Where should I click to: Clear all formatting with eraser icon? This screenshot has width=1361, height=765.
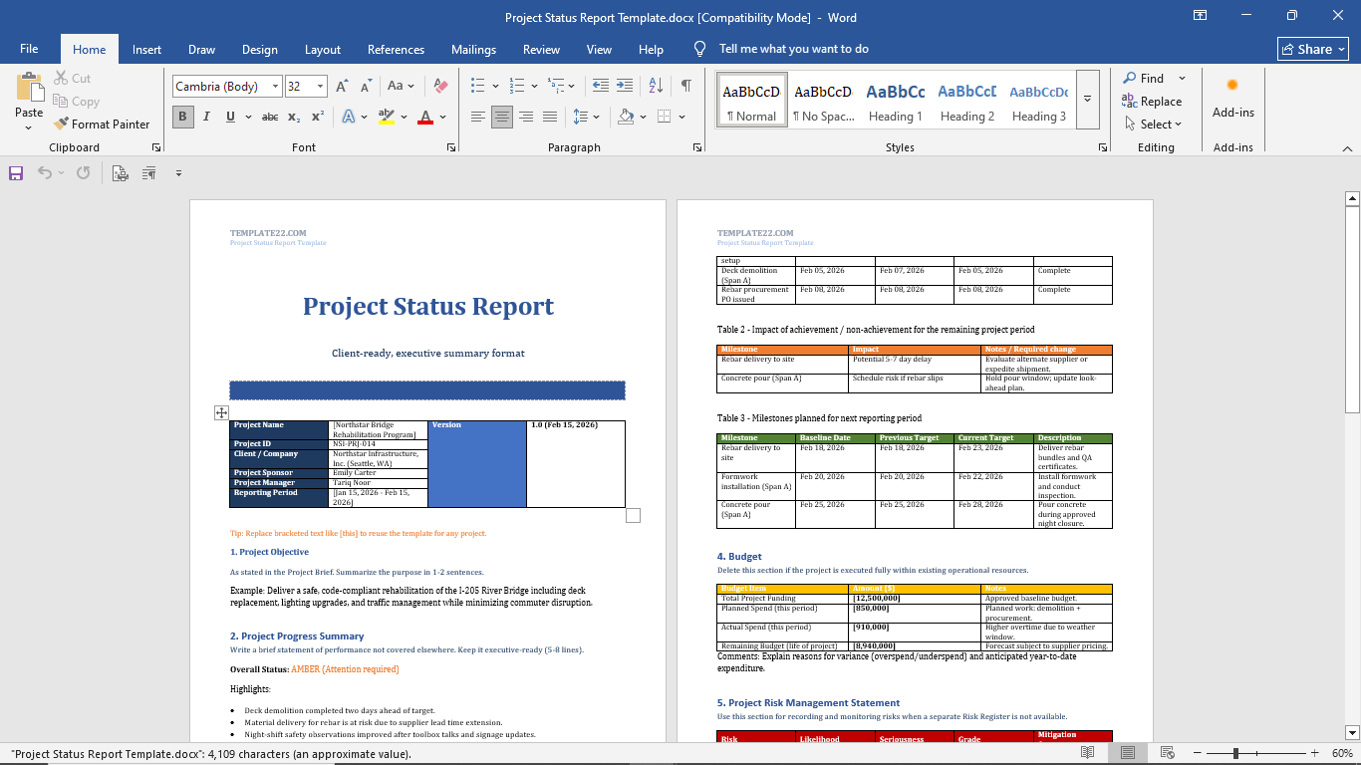(x=440, y=87)
